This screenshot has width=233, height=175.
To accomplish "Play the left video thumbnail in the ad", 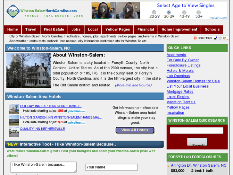I will [104, 10].
